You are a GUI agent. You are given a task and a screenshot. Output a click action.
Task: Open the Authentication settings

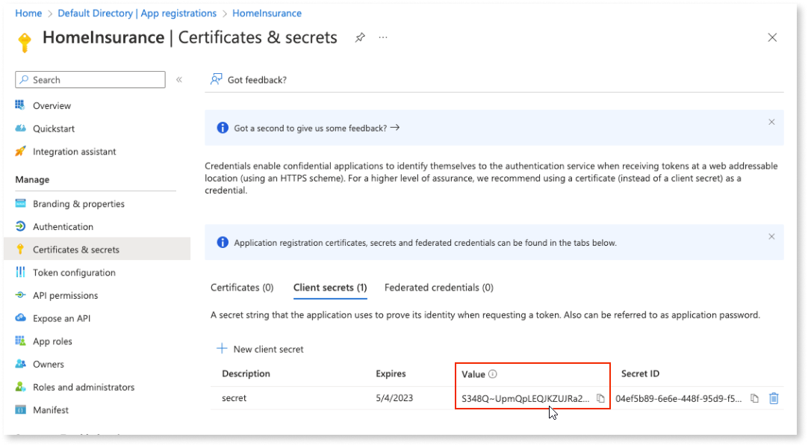[x=63, y=227]
